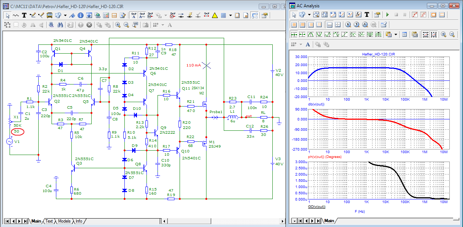This screenshot has width=463, height=227.
Task: Open the font 'A' icon in schematic toolbar
Action: [x=170, y=25]
